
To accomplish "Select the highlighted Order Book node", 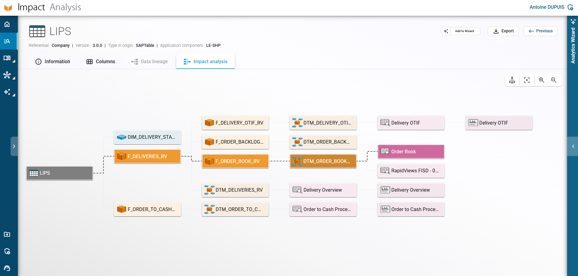I will pyautogui.click(x=411, y=151).
